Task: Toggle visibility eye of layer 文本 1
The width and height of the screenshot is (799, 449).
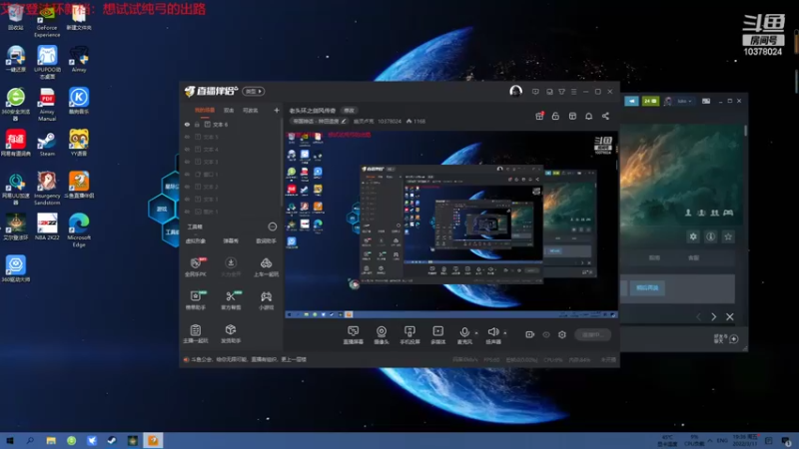Action: pos(187,199)
